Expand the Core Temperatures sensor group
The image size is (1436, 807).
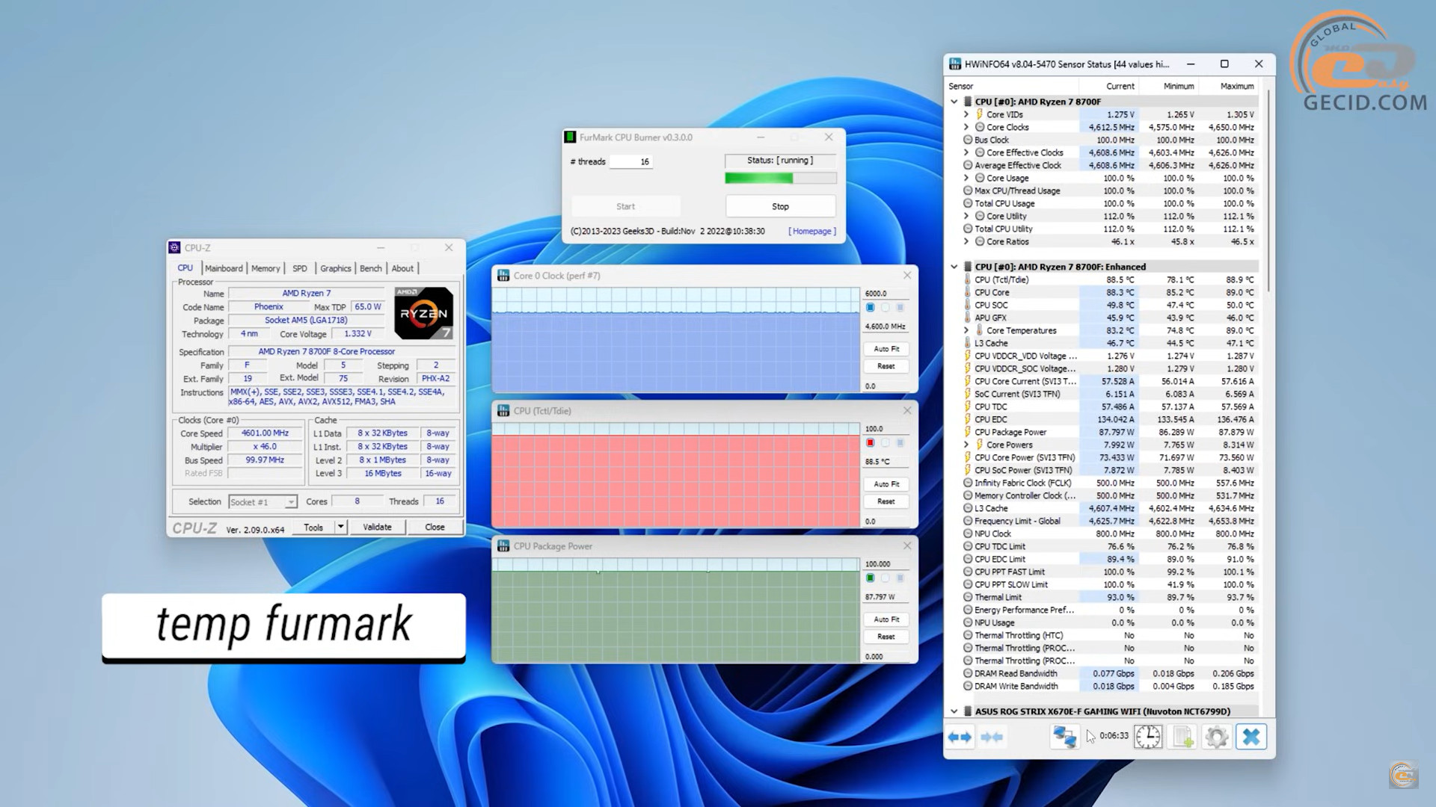966,330
